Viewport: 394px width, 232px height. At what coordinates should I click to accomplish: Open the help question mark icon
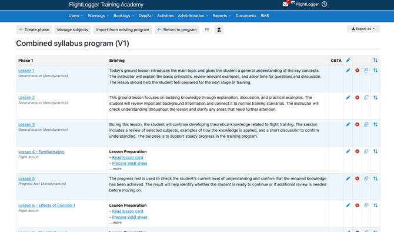click(325, 4)
